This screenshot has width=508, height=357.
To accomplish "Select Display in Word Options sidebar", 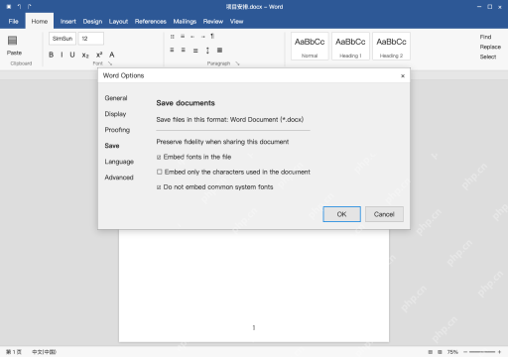I will 115,114.
